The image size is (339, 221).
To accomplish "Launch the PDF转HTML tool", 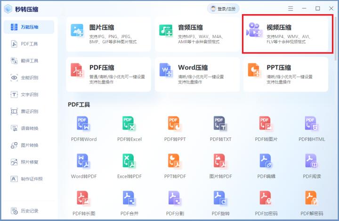I will tap(312, 129).
